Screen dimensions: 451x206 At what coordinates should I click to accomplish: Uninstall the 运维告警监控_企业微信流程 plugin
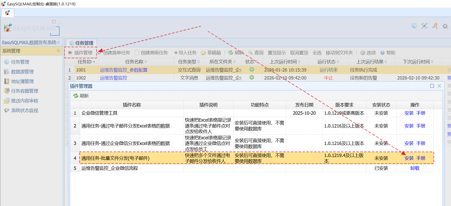[x=415, y=168]
